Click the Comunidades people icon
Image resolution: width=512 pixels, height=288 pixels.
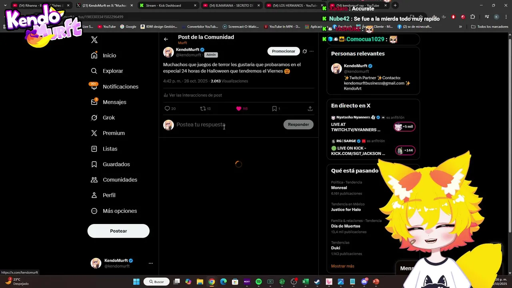pos(94,180)
